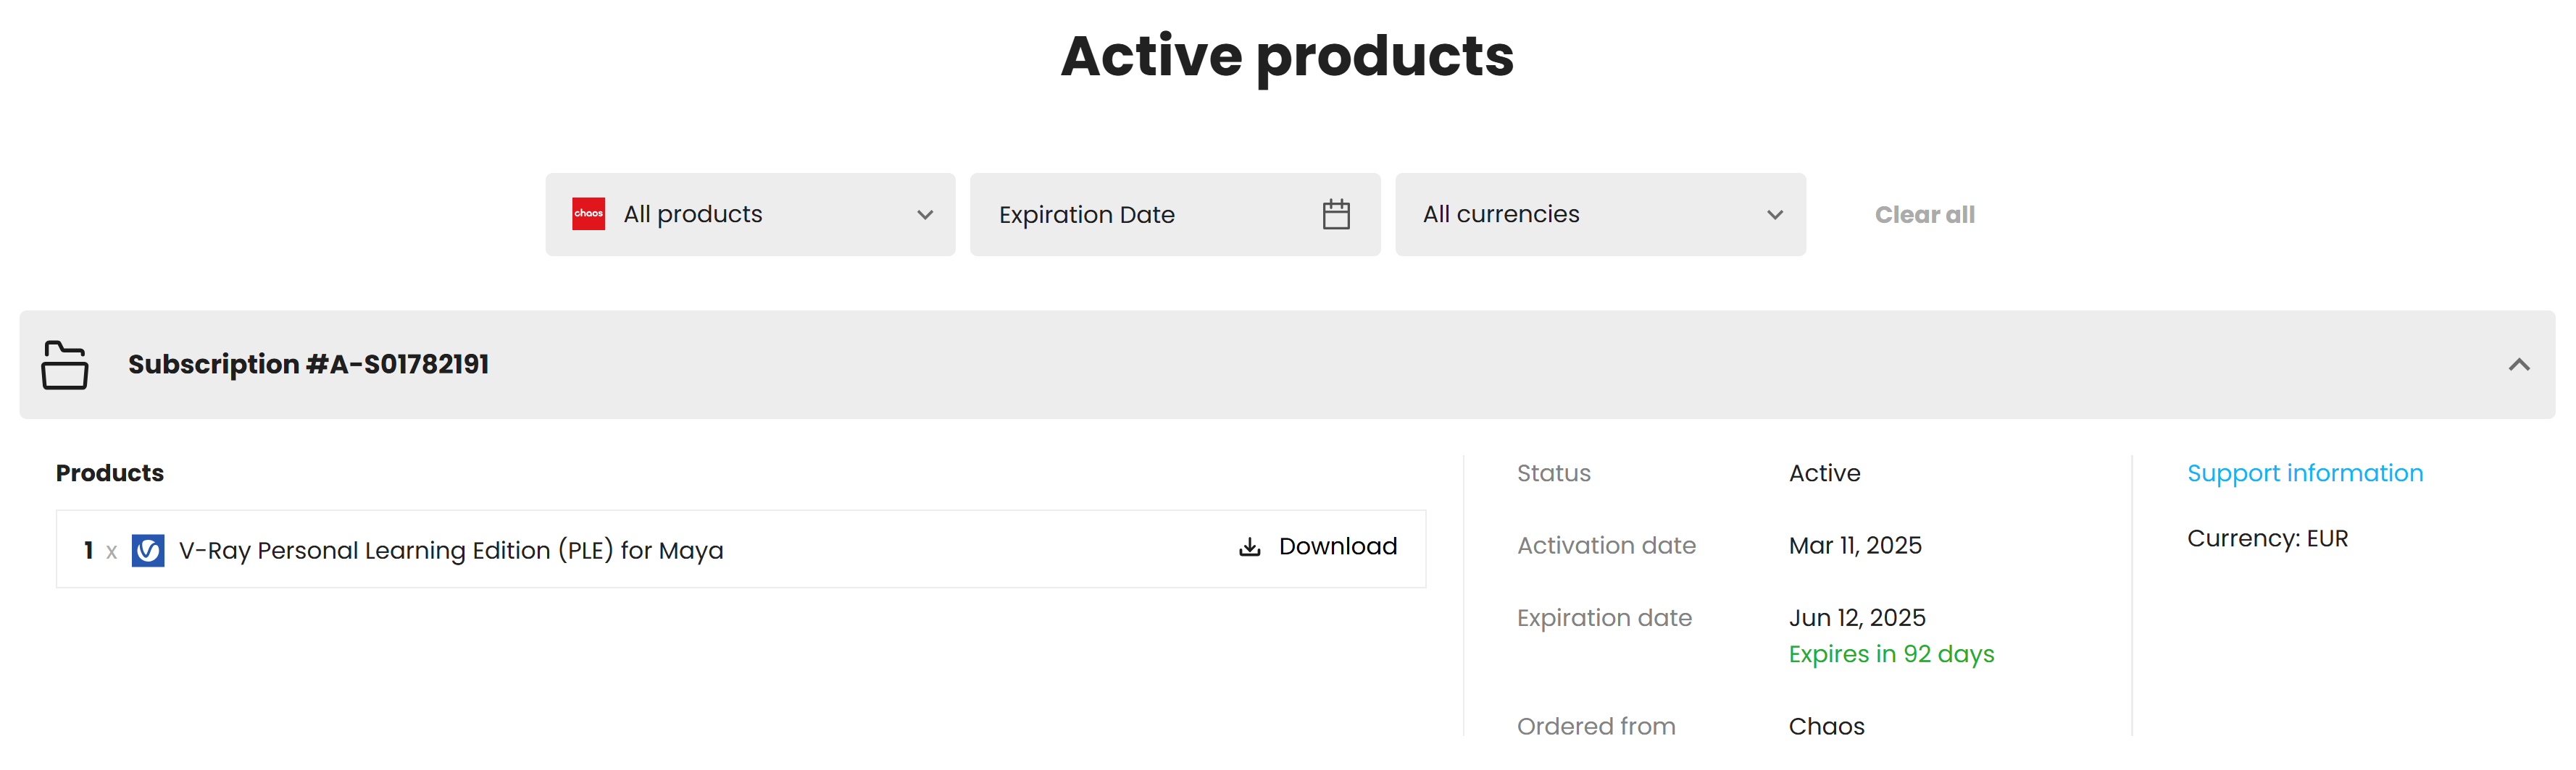Select the expiration date Jun 12, 2025
Image resolution: width=2576 pixels, height=770 pixels.
[x=1857, y=618]
